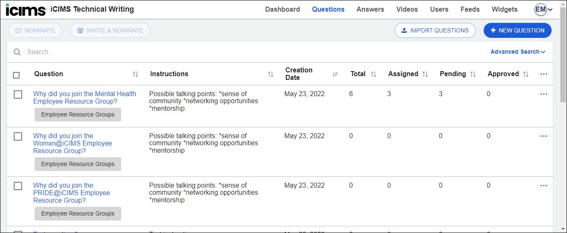Sort by Assigned column arrows
Image resolution: width=567 pixels, height=233 pixels.
[x=425, y=74]
